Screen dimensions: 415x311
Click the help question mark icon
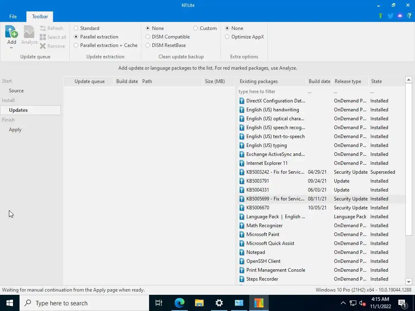[x=409, y=16]
